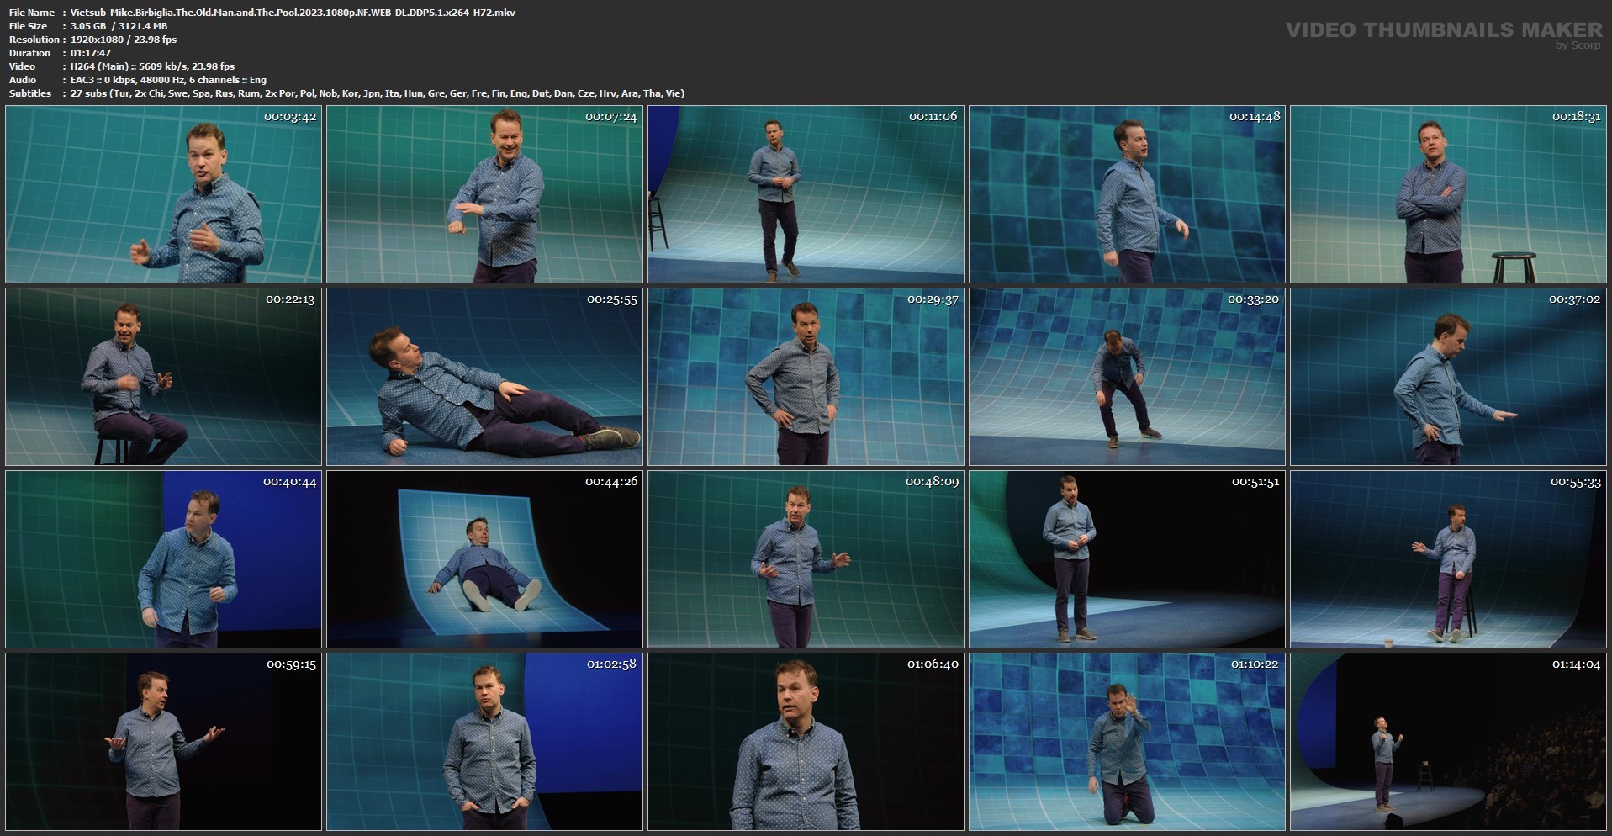Select the thumbnail stamped 01:06:40
1612x836 pixels.
coord(806,742)
